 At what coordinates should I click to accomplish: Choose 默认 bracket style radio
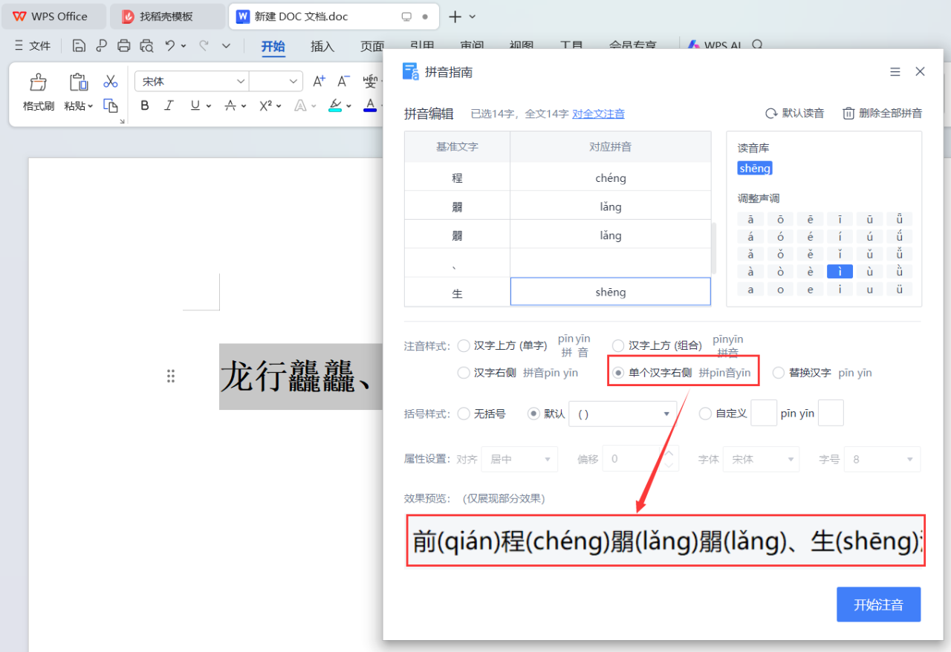(x=533, y=414)
